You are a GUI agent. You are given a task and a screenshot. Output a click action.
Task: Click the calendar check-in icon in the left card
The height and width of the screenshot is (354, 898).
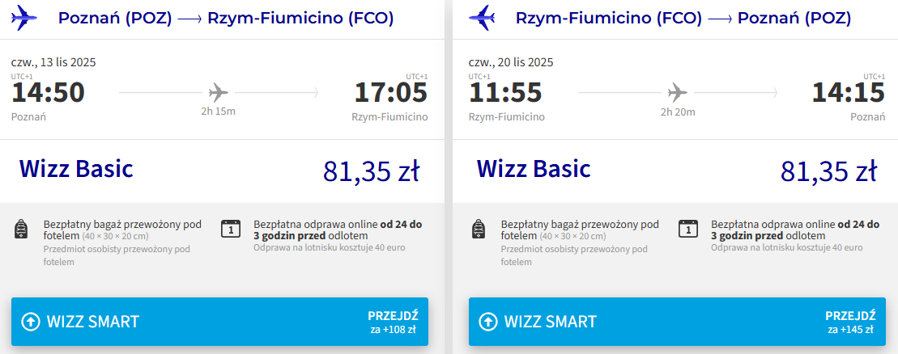point(231,229)
